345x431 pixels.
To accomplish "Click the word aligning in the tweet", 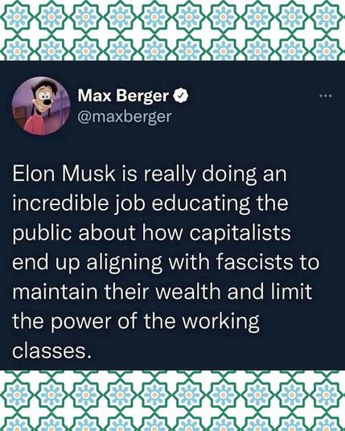I will tap(125, 263).
